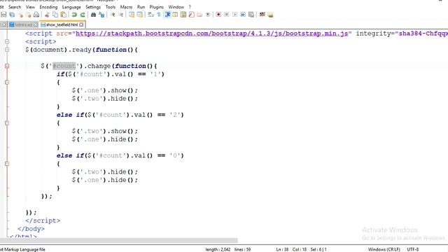The height and width of the screenshot is (252, 448).
Task: Toggle synchronized vertical scrolling
Action: click(132, 15)
